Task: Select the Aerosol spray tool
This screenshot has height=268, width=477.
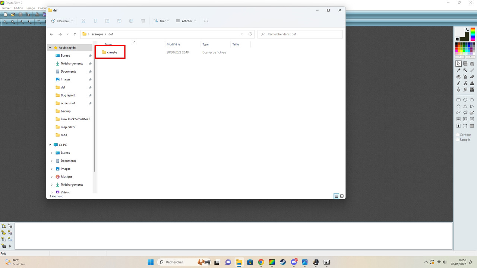Action: click(465, 77)
